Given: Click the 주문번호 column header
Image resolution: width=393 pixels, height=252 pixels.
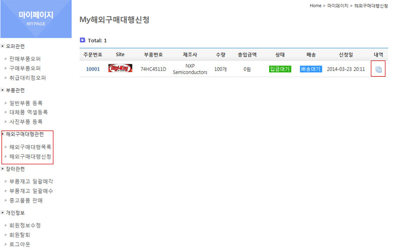Looking at the screenshot, I should click(93, 54).
